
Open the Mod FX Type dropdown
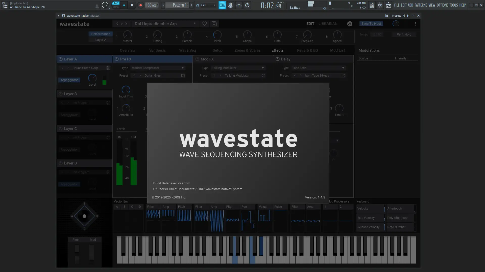click(x=238, y=68)
